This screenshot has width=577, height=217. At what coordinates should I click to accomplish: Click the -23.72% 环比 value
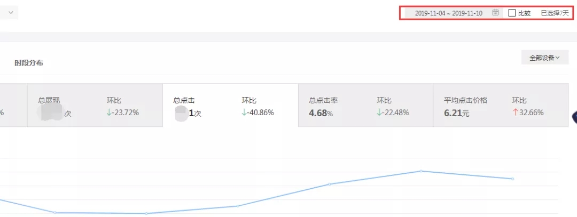(x=123, y=112)
